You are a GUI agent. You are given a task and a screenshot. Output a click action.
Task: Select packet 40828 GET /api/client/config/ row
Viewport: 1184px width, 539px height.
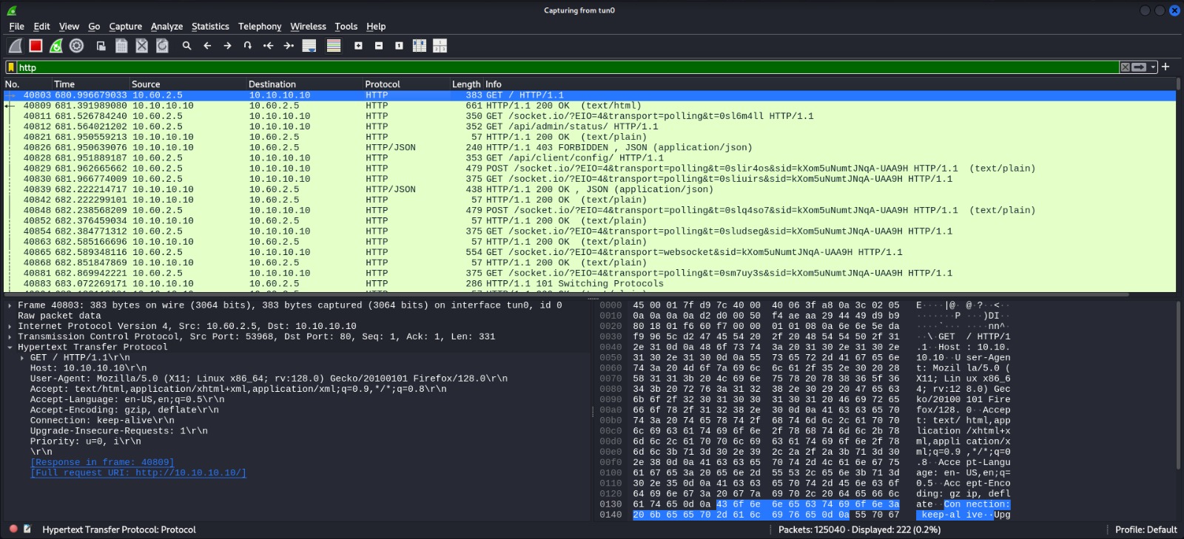pyautogui.click(x=589, y=157)
